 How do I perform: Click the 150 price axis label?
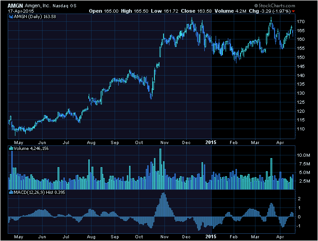pos(301,58)
